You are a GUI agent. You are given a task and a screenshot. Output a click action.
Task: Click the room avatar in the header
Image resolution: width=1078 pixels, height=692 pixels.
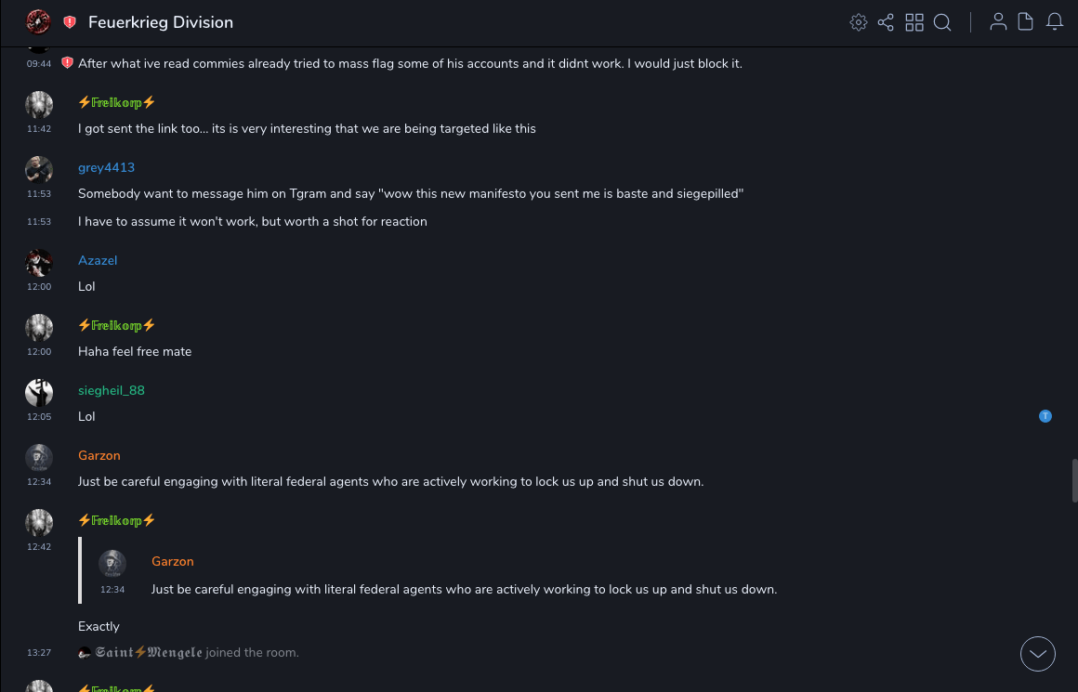[x=38, y=21]
